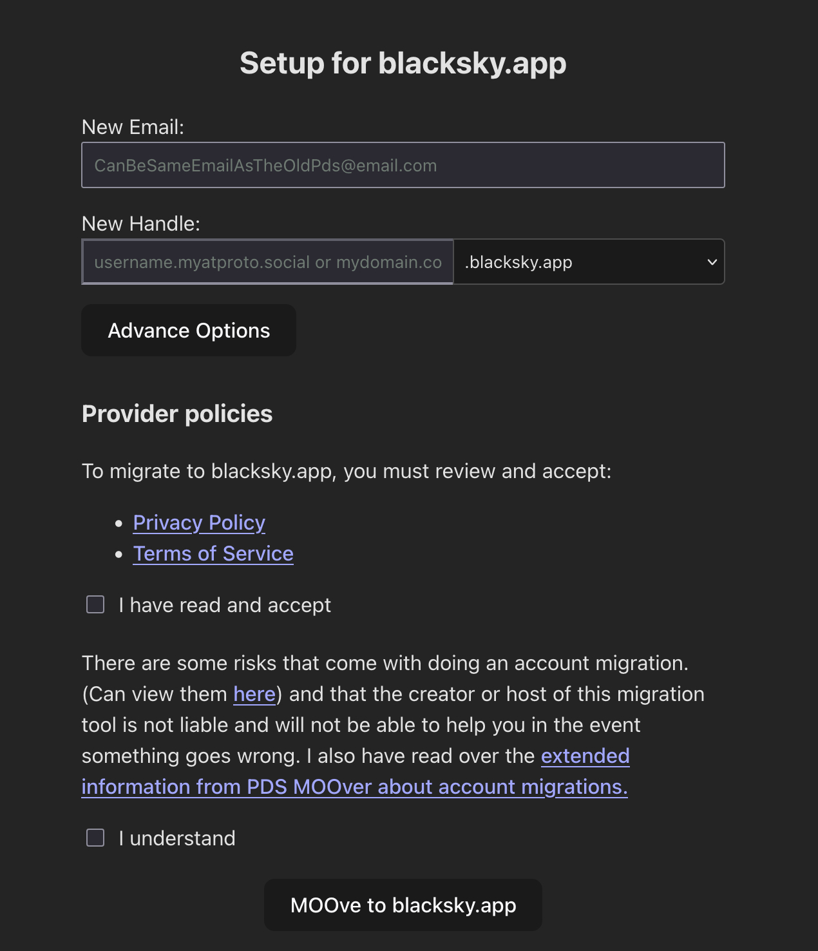Click the "New Email:" field label
The image size is (818, 951).
(133, 127)
